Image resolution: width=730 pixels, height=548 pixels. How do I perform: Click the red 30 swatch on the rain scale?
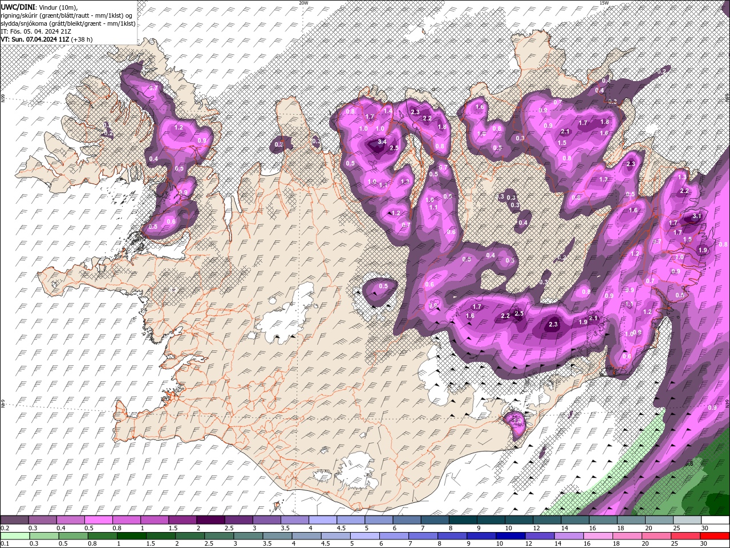tap(714, 536)
